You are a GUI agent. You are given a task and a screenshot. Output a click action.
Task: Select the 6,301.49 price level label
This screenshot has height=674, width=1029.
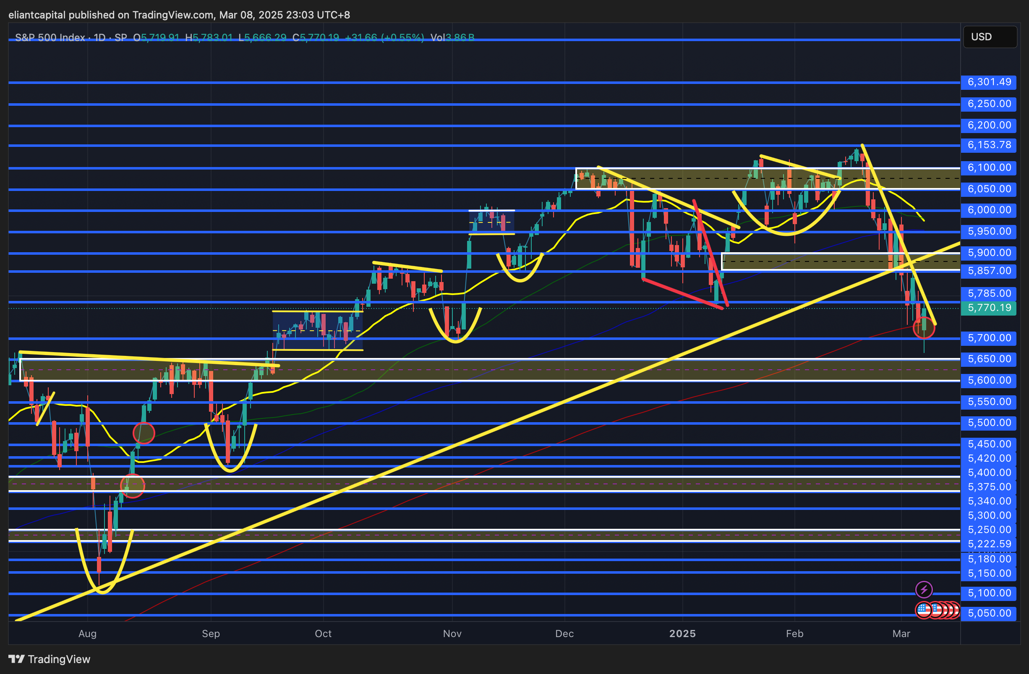[989, 82]
